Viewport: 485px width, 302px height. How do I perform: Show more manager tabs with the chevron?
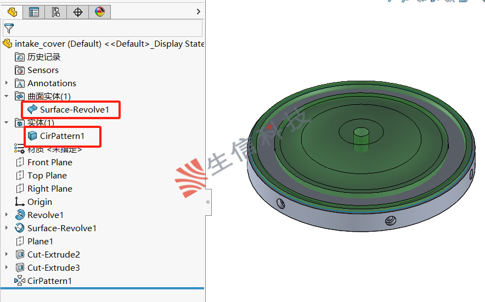198,12
